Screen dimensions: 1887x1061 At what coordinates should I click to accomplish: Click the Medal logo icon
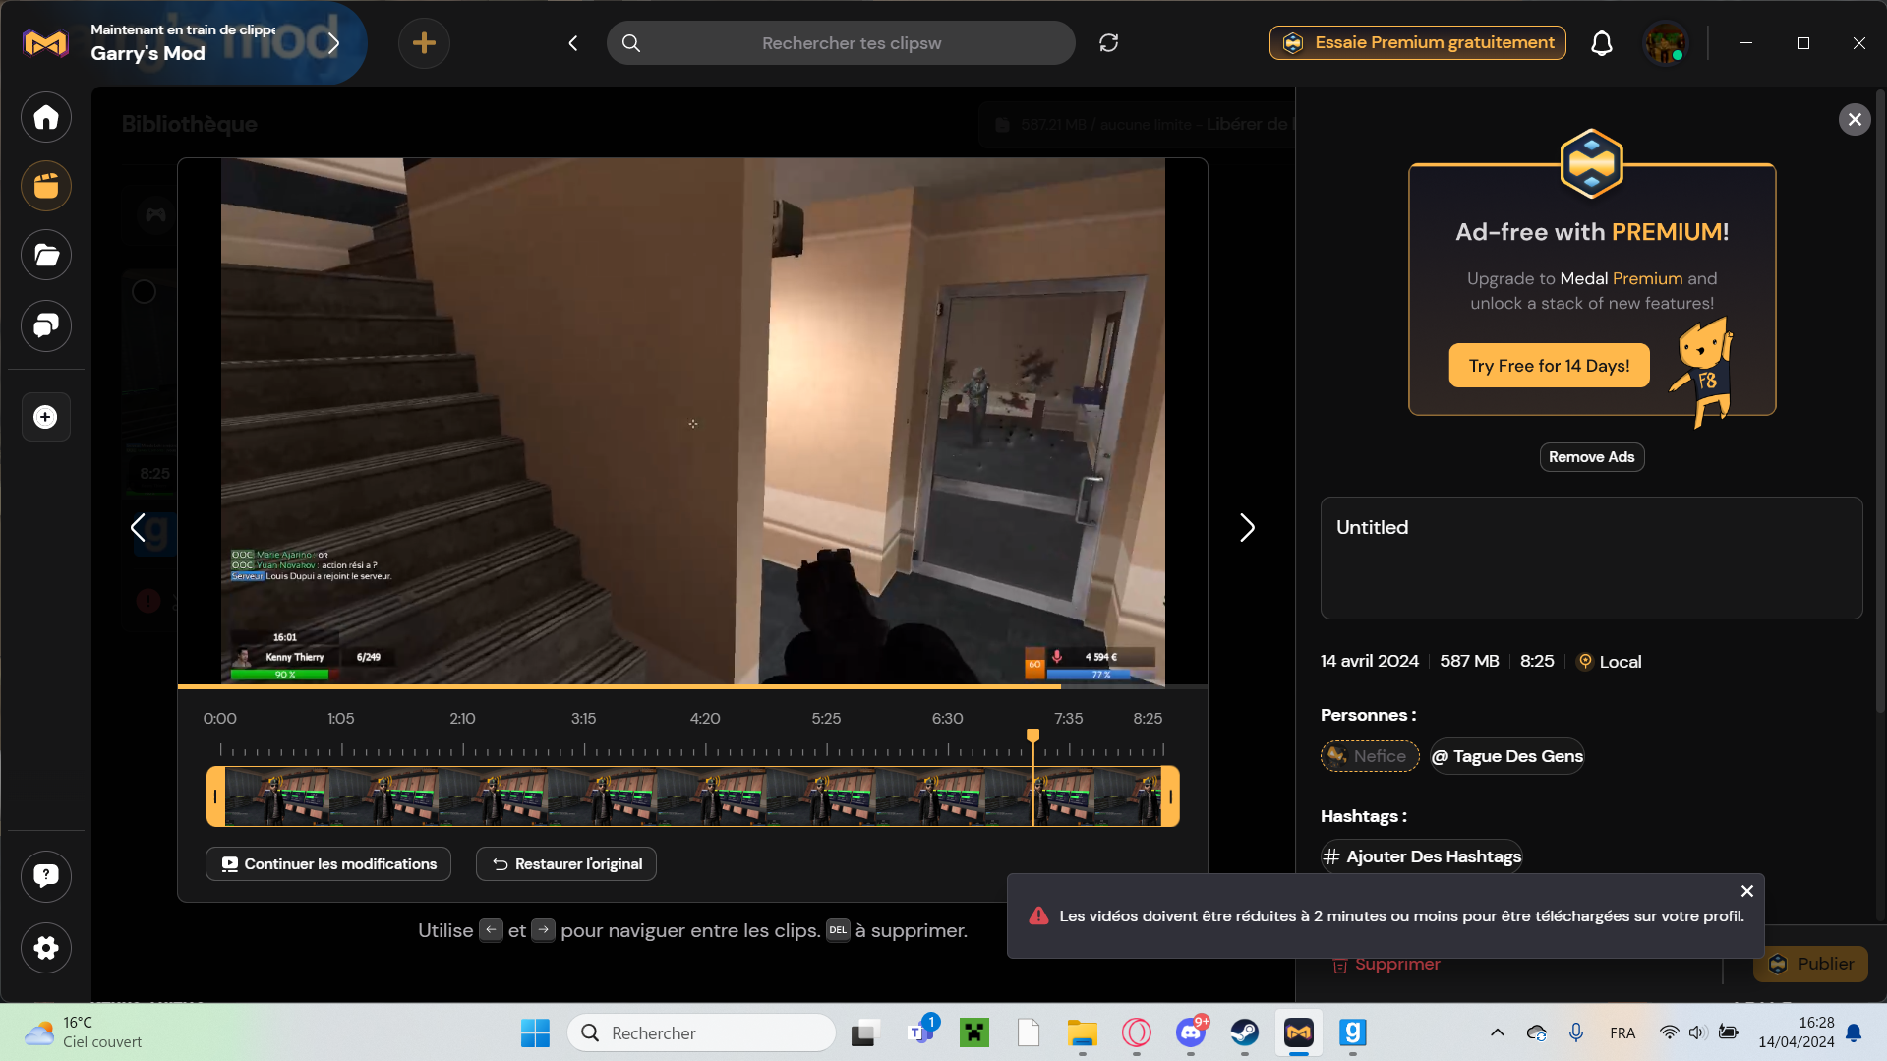point(45,43)
